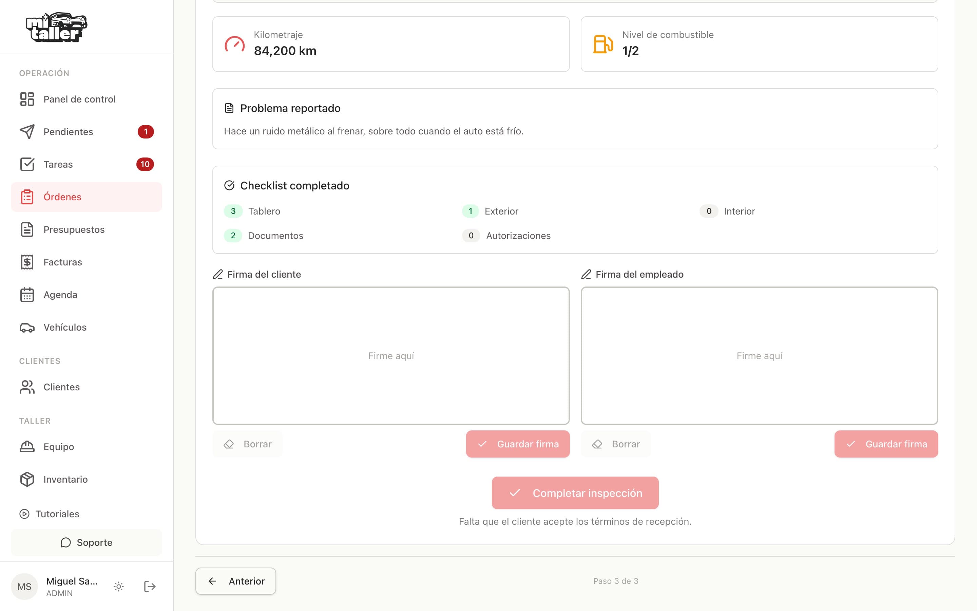Click Borrar under client signature
Viewport: 977px width, 611px height.
click(x=248, y=444)
